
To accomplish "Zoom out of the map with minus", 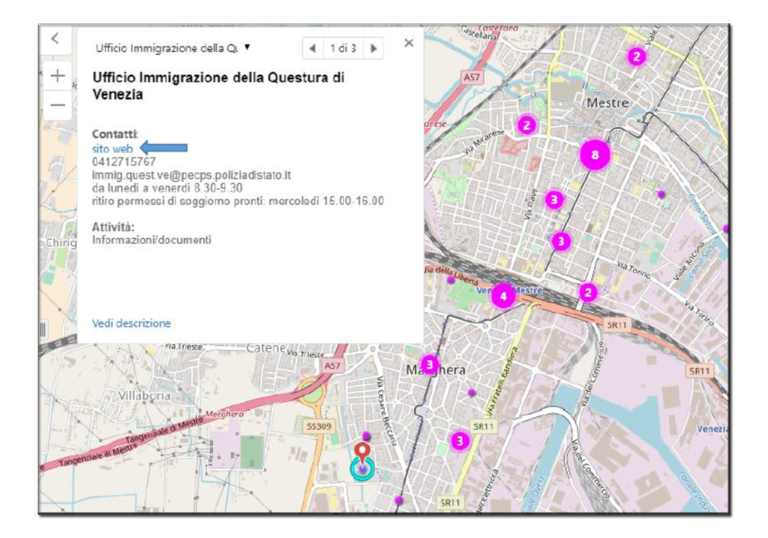I will pyautogui.click(x=58, y=105).
